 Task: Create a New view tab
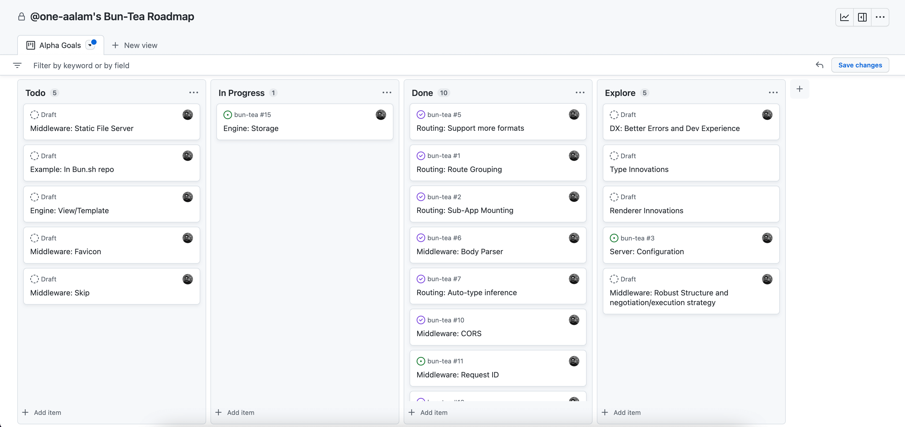tap(135, 45)
